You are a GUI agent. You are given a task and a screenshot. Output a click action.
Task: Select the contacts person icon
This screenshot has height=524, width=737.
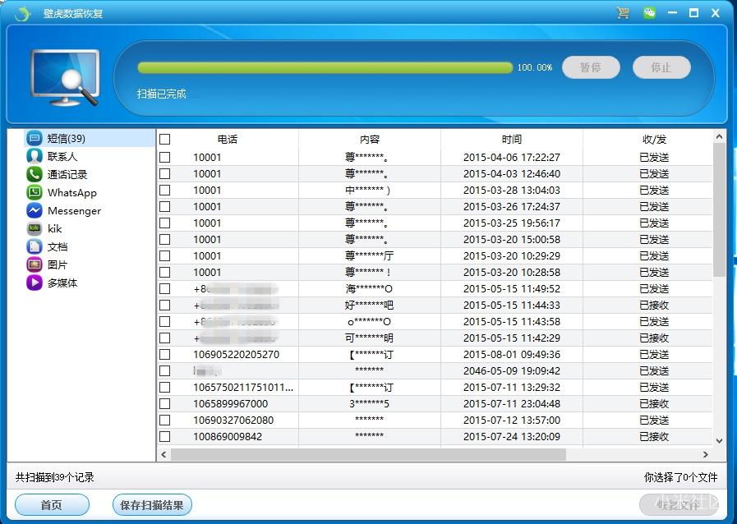tap(35, 156)
